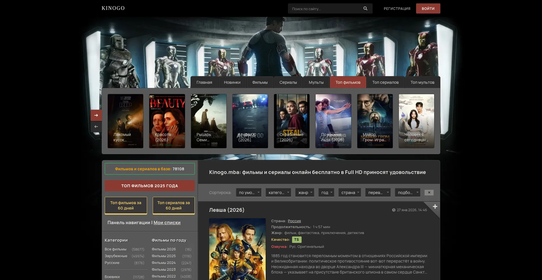Open Фильмы 2024 list
The image size is (542, 280).
[x=164, y=263]
